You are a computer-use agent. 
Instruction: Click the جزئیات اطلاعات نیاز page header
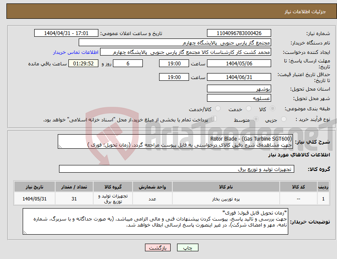(x=305, y=12)
